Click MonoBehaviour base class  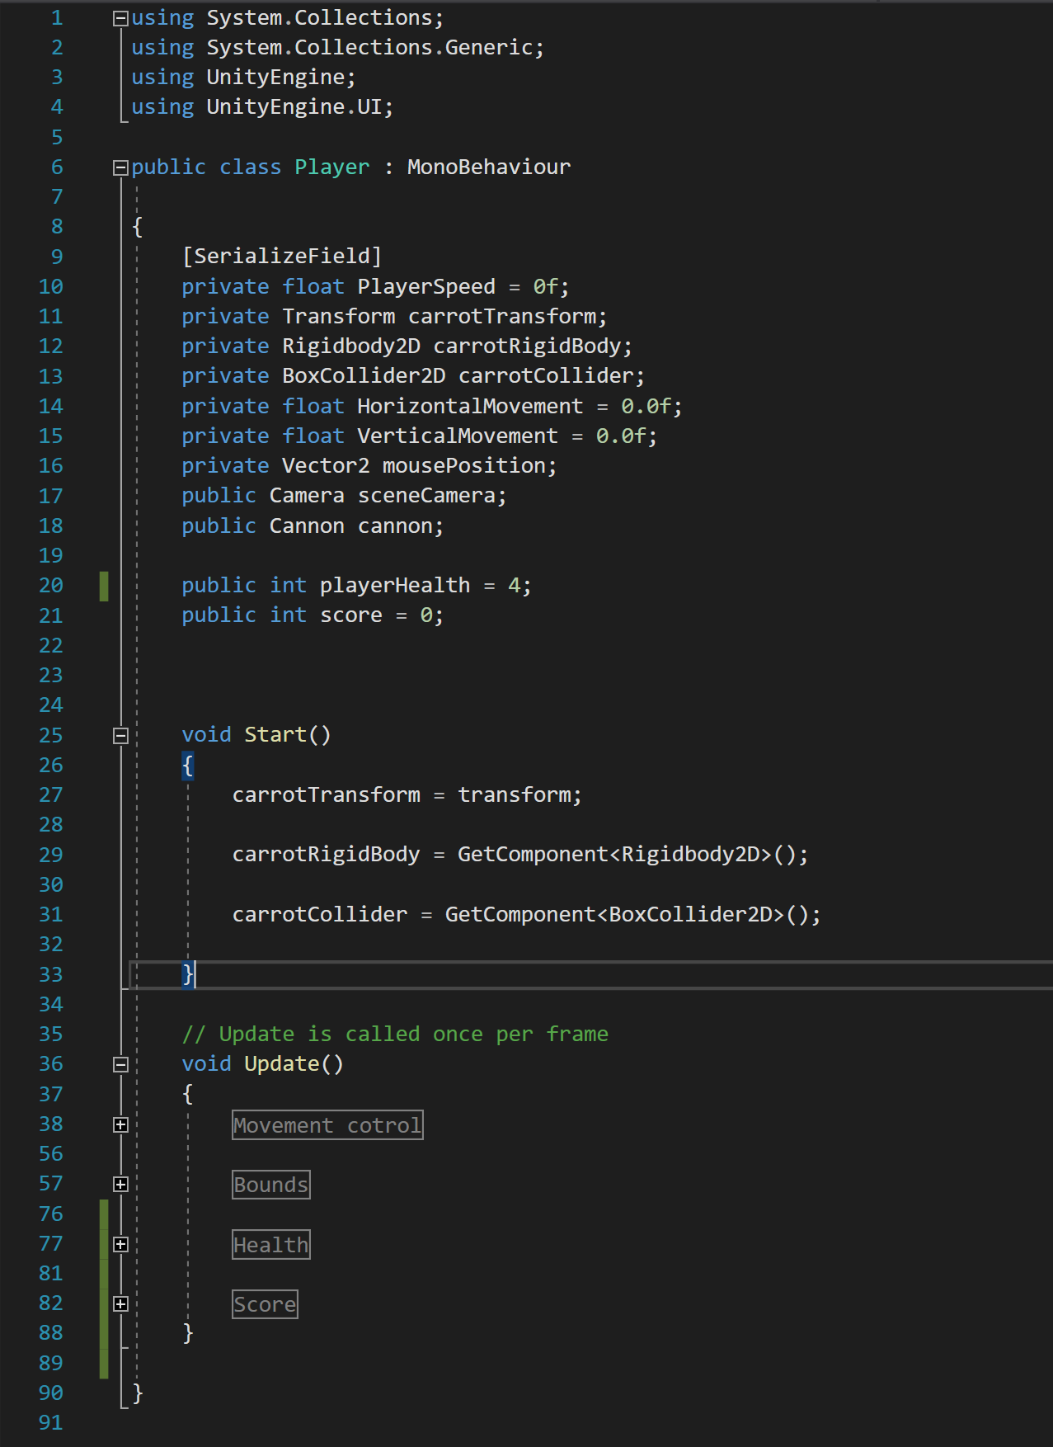click(x=488, y=167)
